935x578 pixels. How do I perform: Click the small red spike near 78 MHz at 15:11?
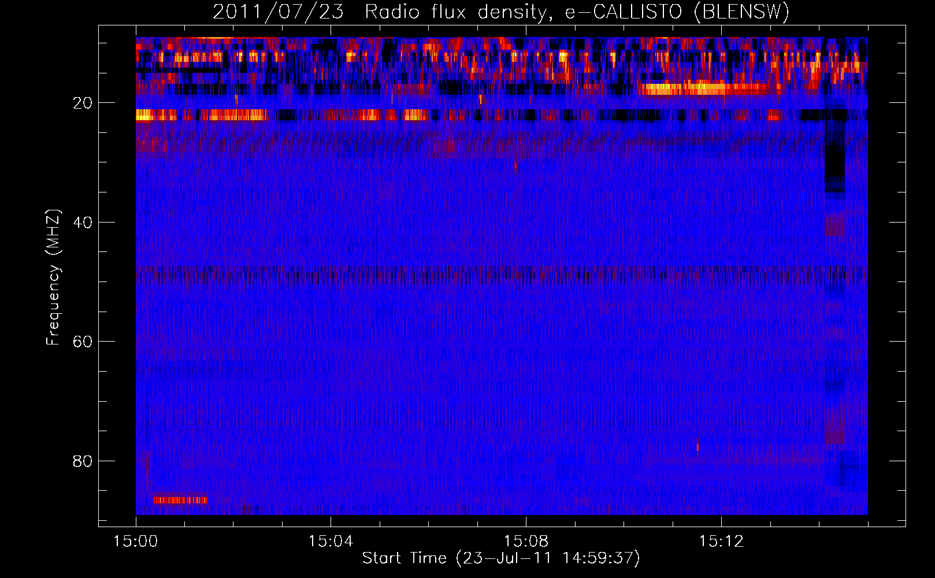point(697,444)
